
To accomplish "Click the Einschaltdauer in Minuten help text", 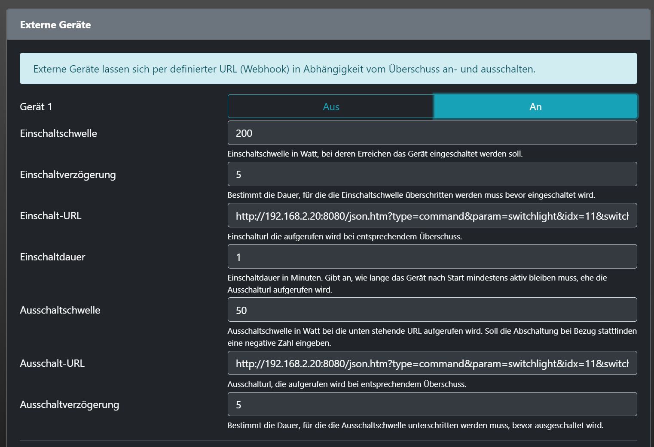I will pyautogui.click(x=417, y=278).
